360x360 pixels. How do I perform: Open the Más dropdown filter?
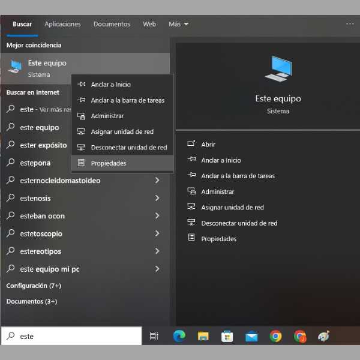pyautogui.click(x=178, y=24)
